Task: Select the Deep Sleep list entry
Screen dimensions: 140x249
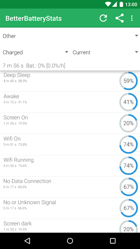Action: [x=70, y=81]
